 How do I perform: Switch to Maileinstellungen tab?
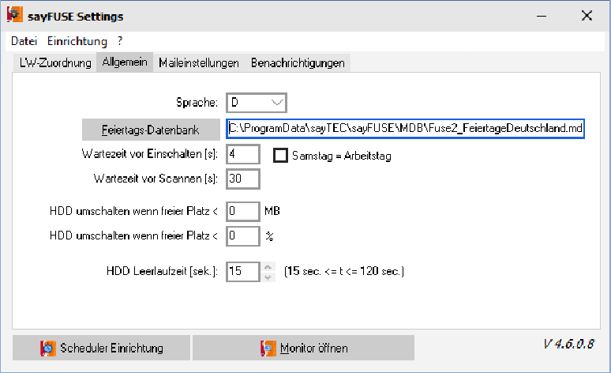(x=199, y=63)
